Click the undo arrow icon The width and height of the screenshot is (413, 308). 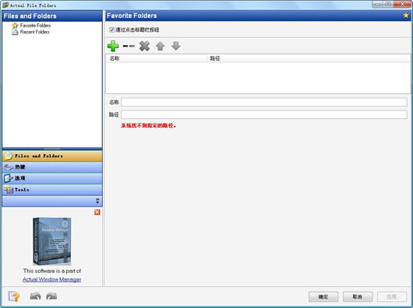pyautogui.click(x=35, y=296)
